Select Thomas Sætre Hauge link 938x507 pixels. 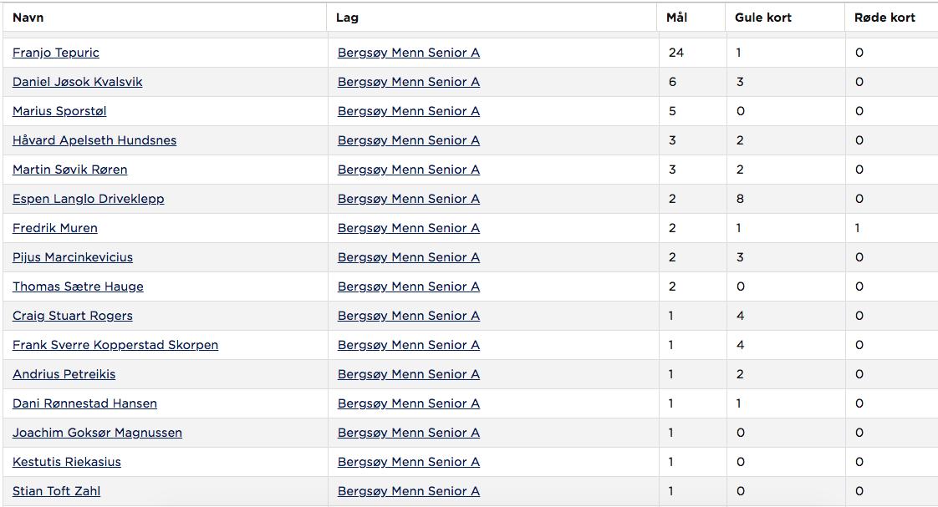(x=78, y=287)
